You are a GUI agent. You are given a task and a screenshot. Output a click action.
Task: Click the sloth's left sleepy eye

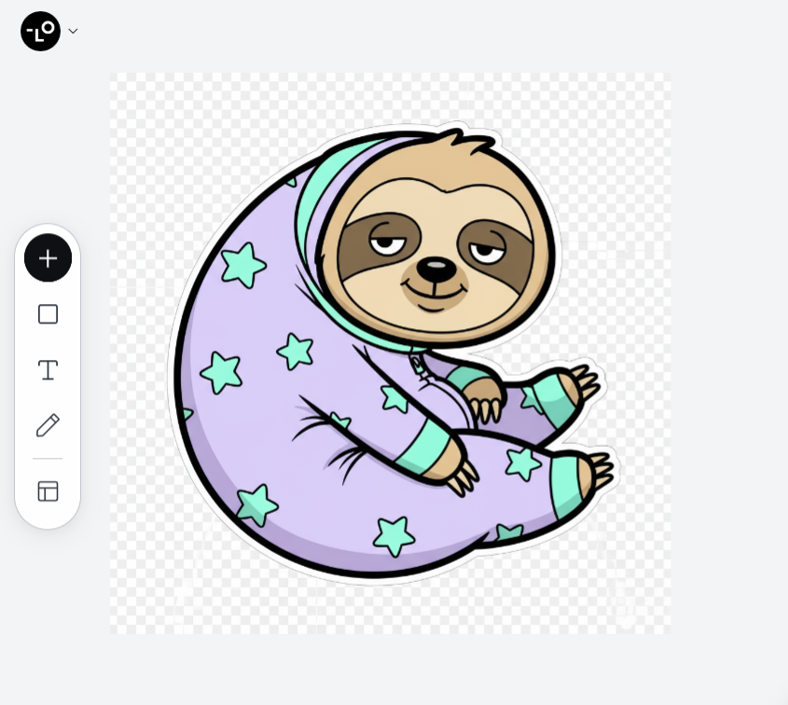pos(384,245)
